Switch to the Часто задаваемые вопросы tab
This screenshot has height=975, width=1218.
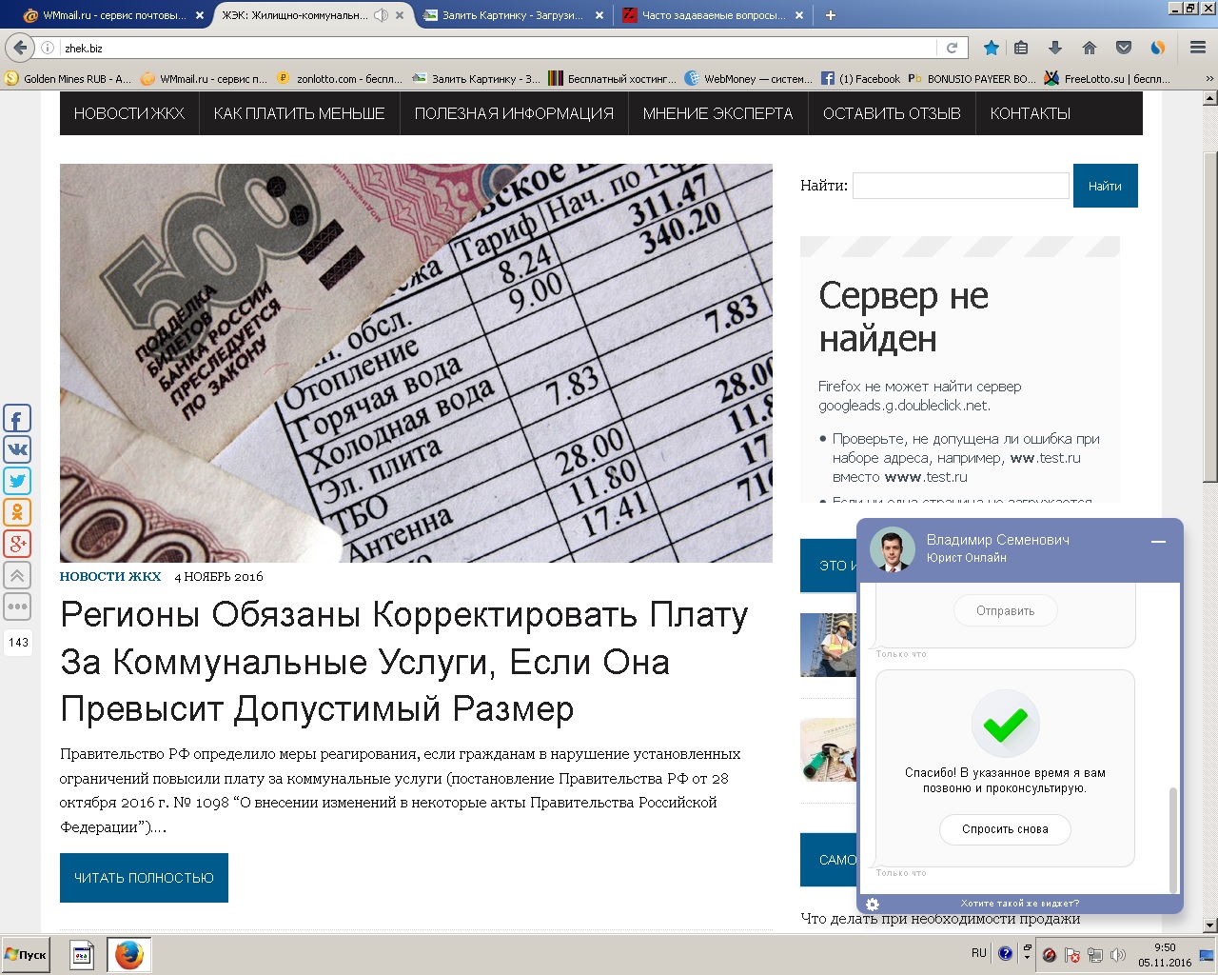713,15
